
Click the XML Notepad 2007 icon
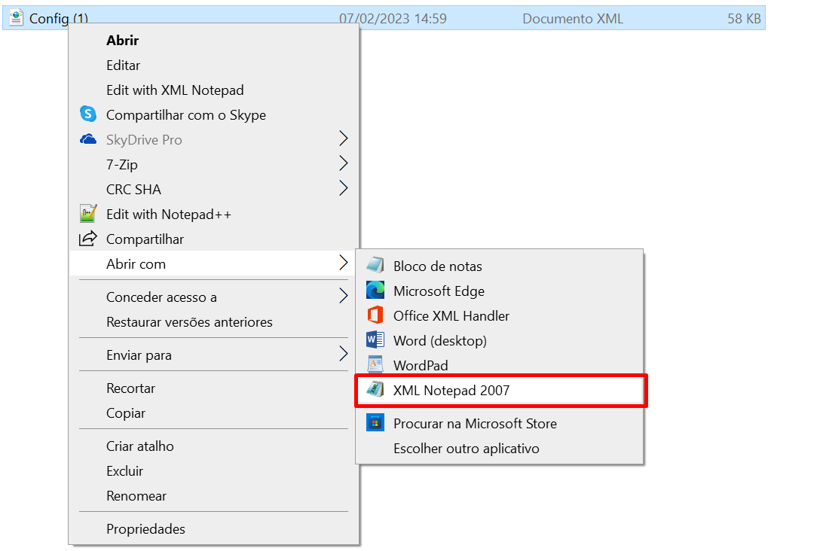pos(375,389)
